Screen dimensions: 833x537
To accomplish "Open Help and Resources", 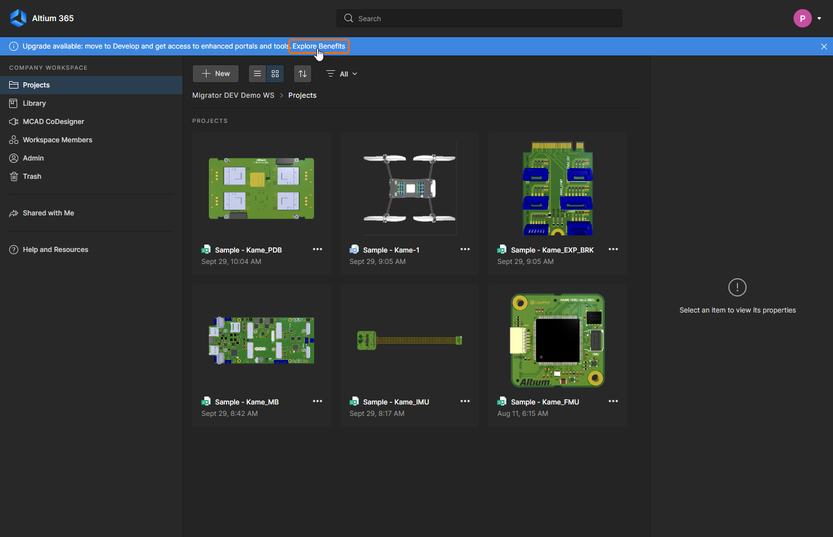I will pyautogui.click(x=55, y=250).
